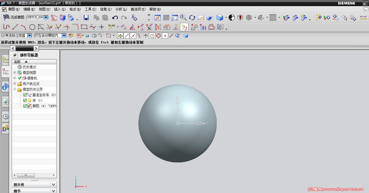Select the Fillet corner tool
Screen dimensions: 369x193
tap(75, 27)
